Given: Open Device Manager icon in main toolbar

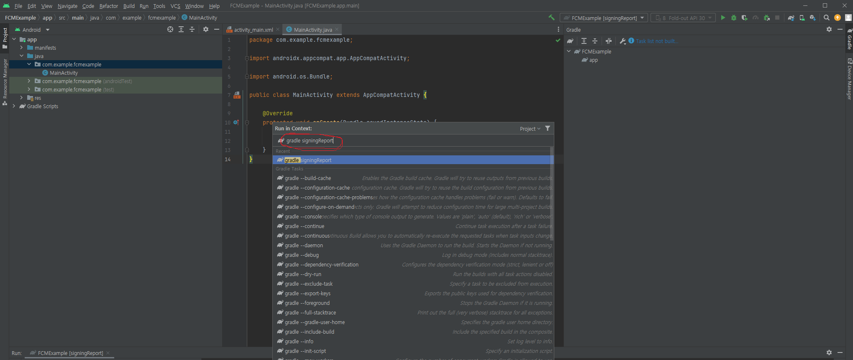Looking at the screenshot, I should tap(802, 18).
